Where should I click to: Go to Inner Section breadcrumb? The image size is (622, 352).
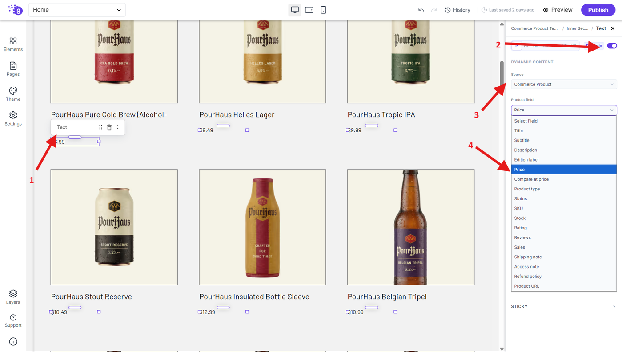577,28
